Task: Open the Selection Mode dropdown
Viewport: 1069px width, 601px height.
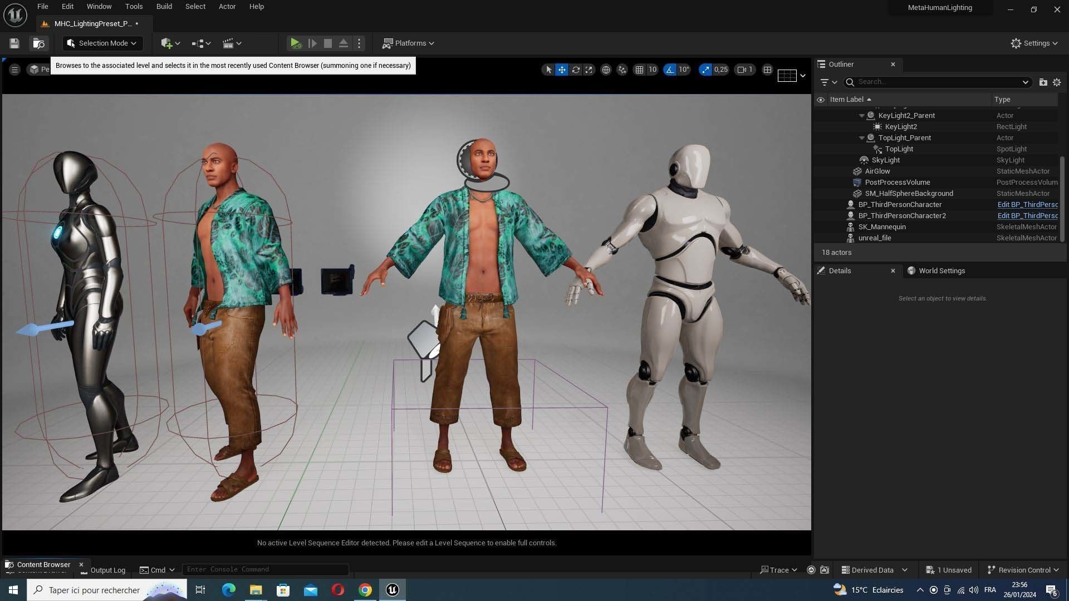Action: 102,43
